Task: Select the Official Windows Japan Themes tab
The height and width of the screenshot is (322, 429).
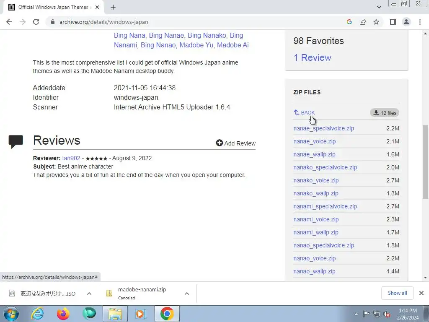Action: (x=53, y=7)
